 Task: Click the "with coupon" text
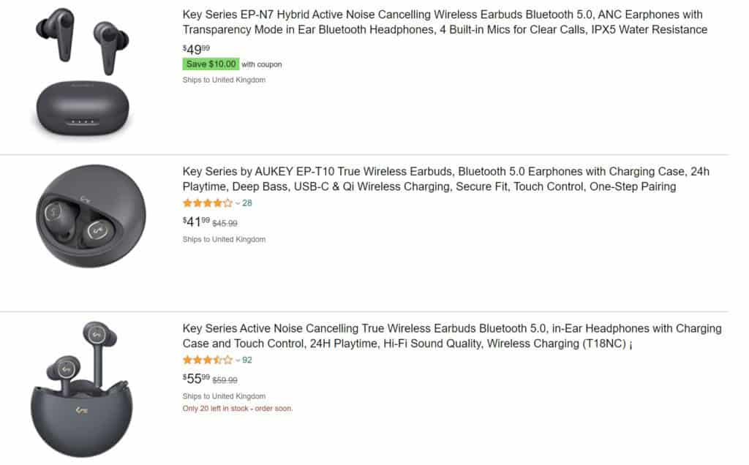pos(262,64)
